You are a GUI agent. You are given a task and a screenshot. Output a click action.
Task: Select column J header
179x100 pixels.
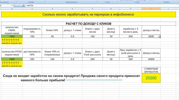(168, 9)
